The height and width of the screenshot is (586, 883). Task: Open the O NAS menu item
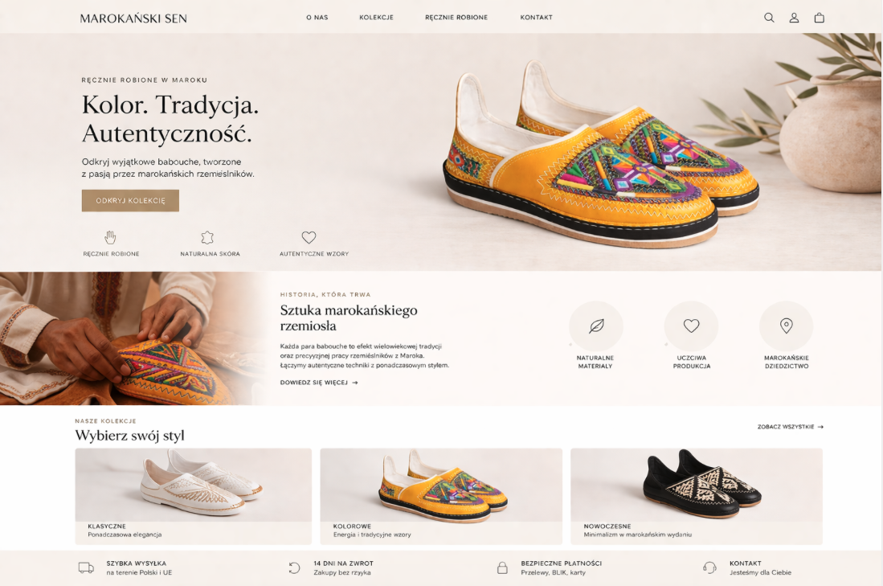[317, 18]
